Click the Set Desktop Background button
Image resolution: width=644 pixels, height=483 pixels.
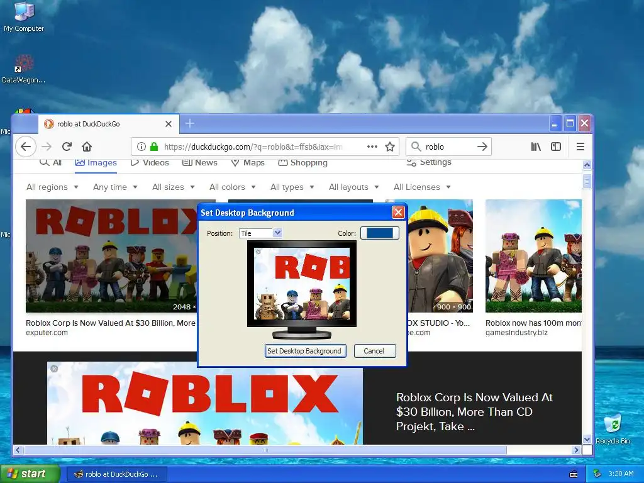coord(305,351)
